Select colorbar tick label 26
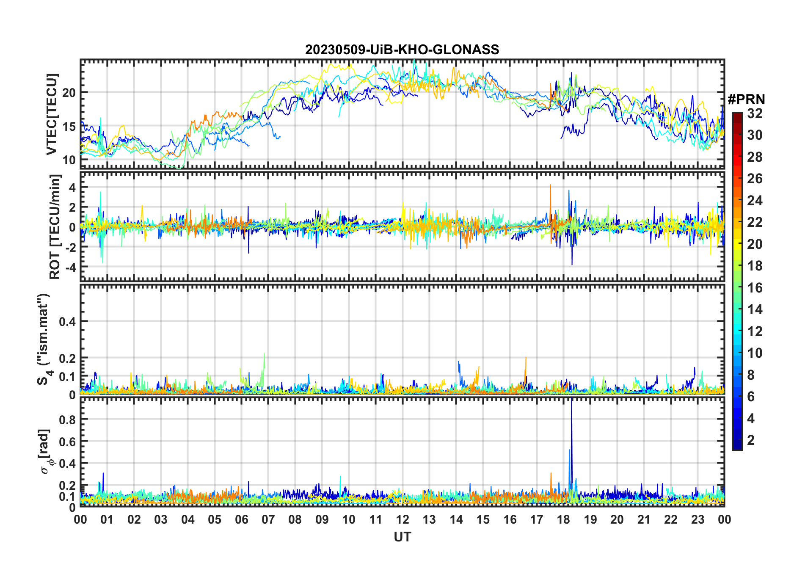 point(755,179)
